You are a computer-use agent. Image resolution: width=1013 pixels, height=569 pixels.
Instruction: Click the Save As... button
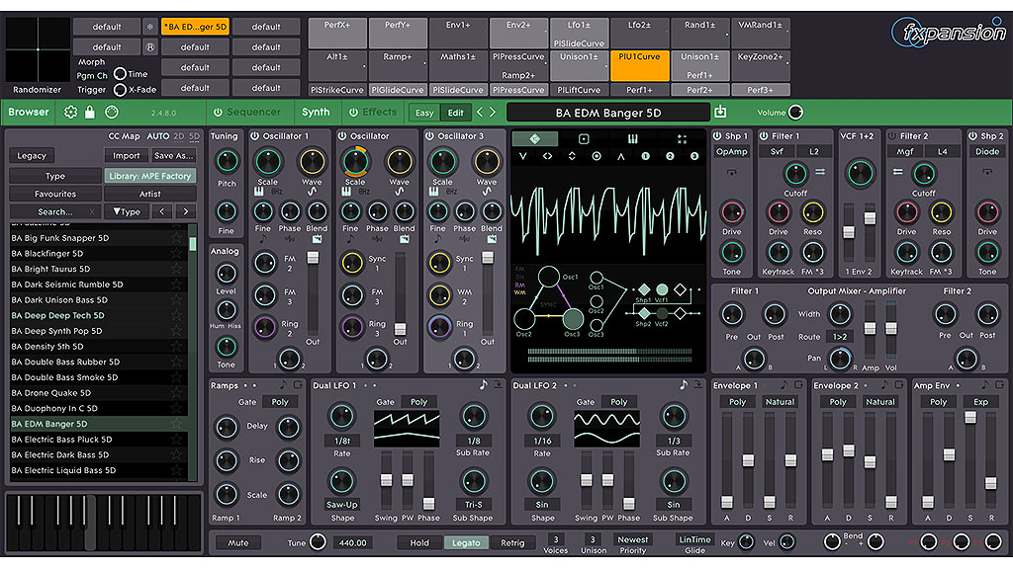point(173,156)
